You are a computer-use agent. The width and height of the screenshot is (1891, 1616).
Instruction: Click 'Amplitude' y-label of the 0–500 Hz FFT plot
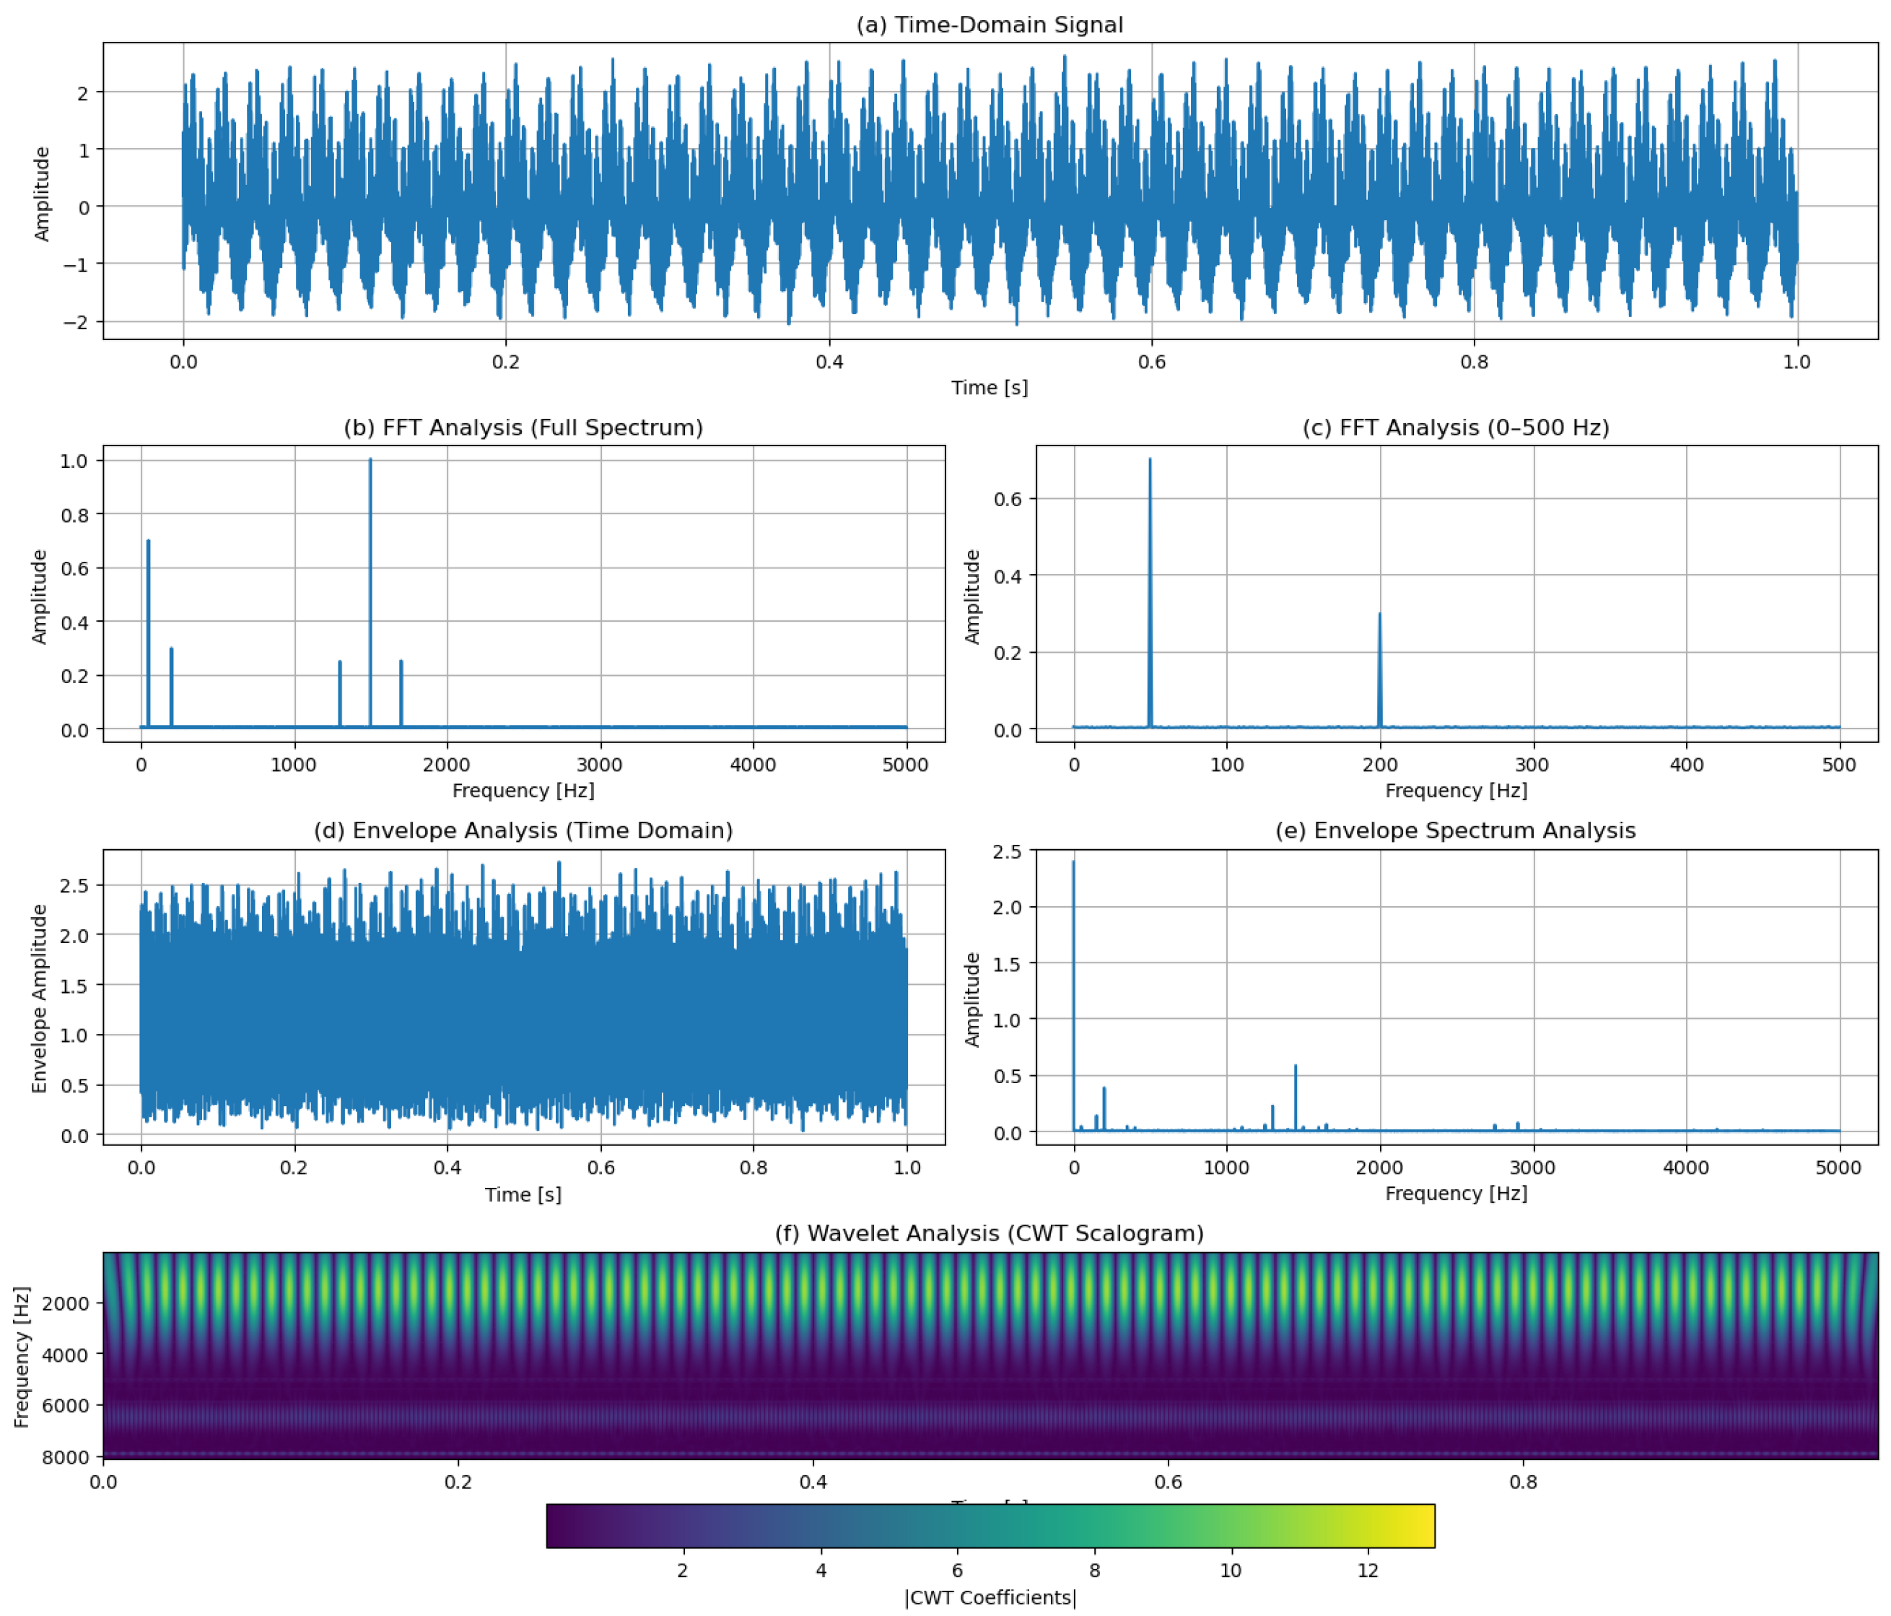pos(972,596)
